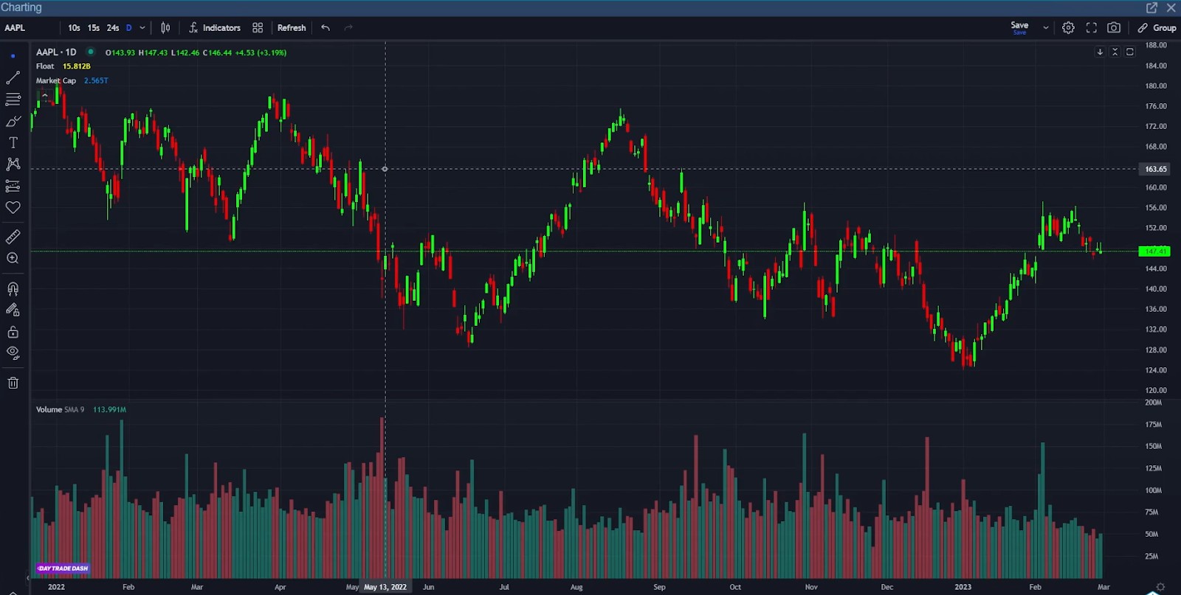
Task: Collapse the indicator legend chevron
Action: [44, 95]
